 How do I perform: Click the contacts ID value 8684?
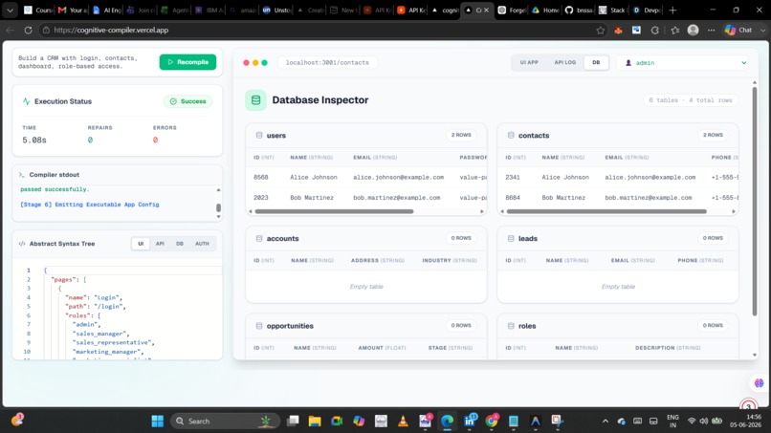click(513, 198)
